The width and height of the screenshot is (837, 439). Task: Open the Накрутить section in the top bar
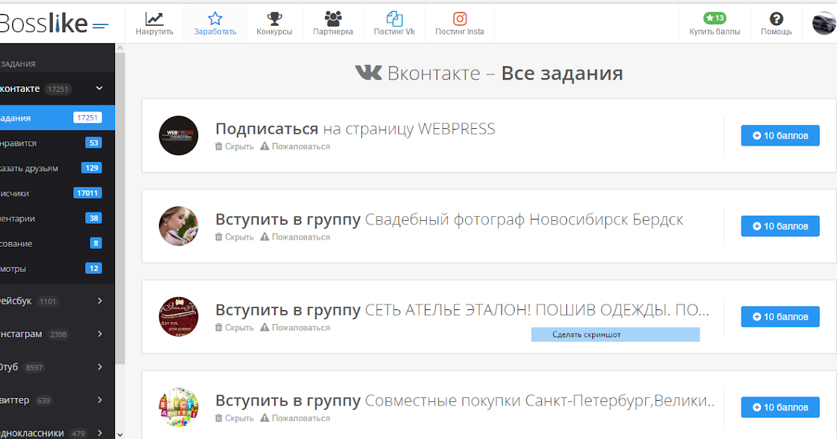click(154, 24)
